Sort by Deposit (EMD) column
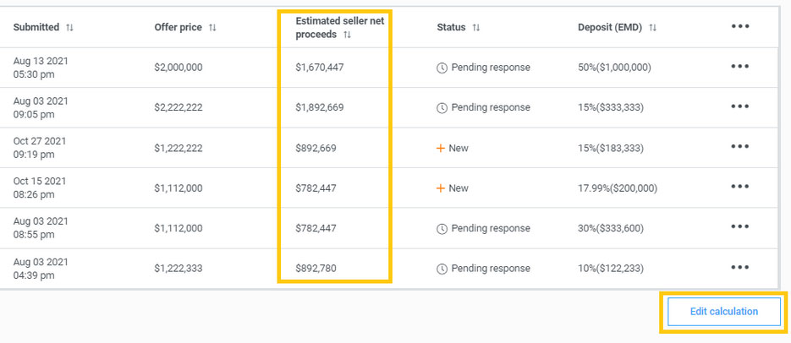This screenshot has width=791, height=343. (x=652, y=28)
